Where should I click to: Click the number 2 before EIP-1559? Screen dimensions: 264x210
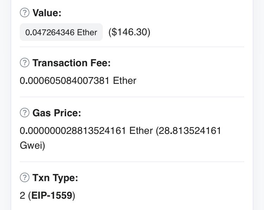[22, 196]
